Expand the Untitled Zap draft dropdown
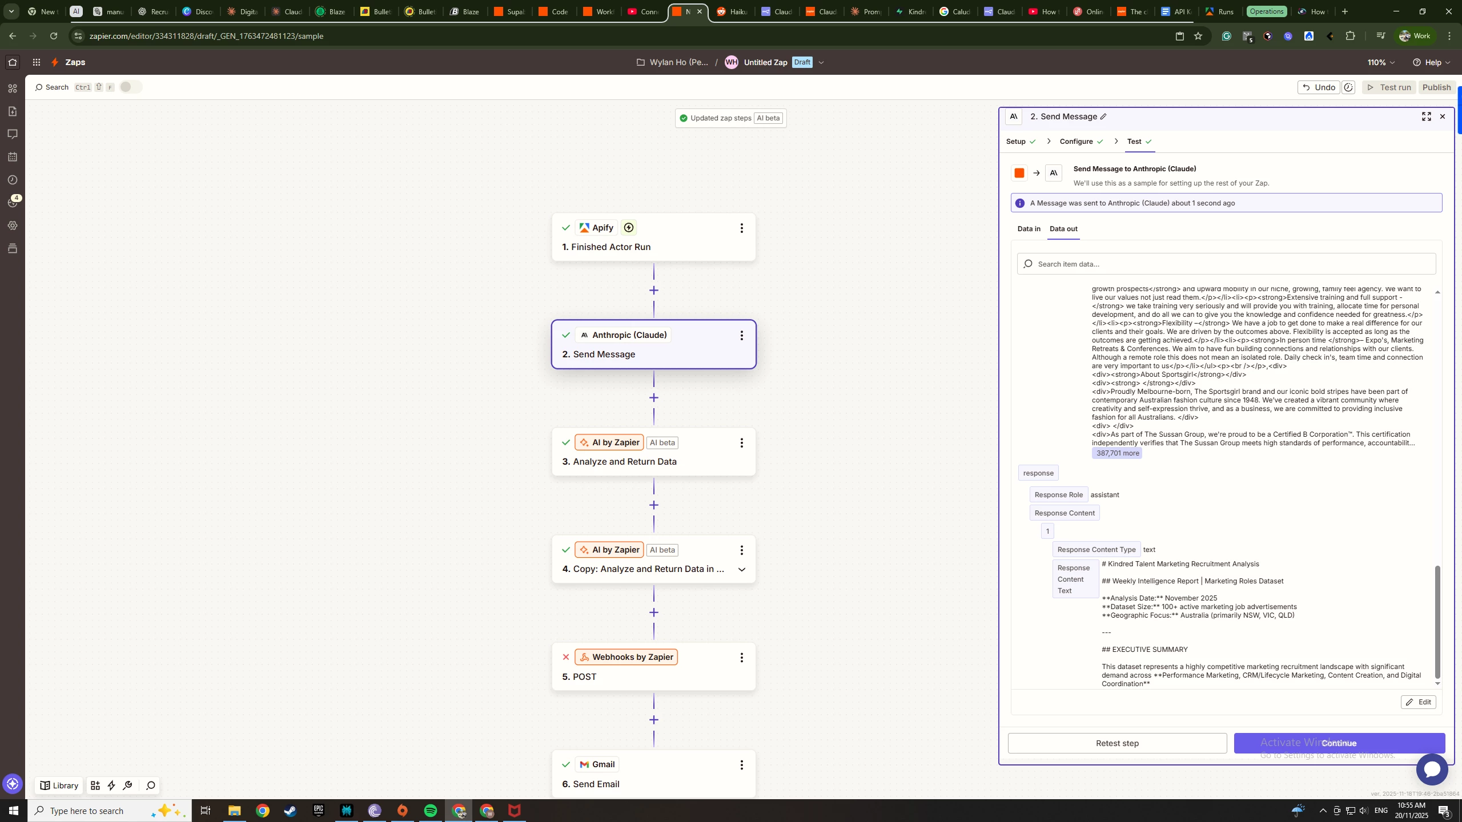 [x=821, y=62]
